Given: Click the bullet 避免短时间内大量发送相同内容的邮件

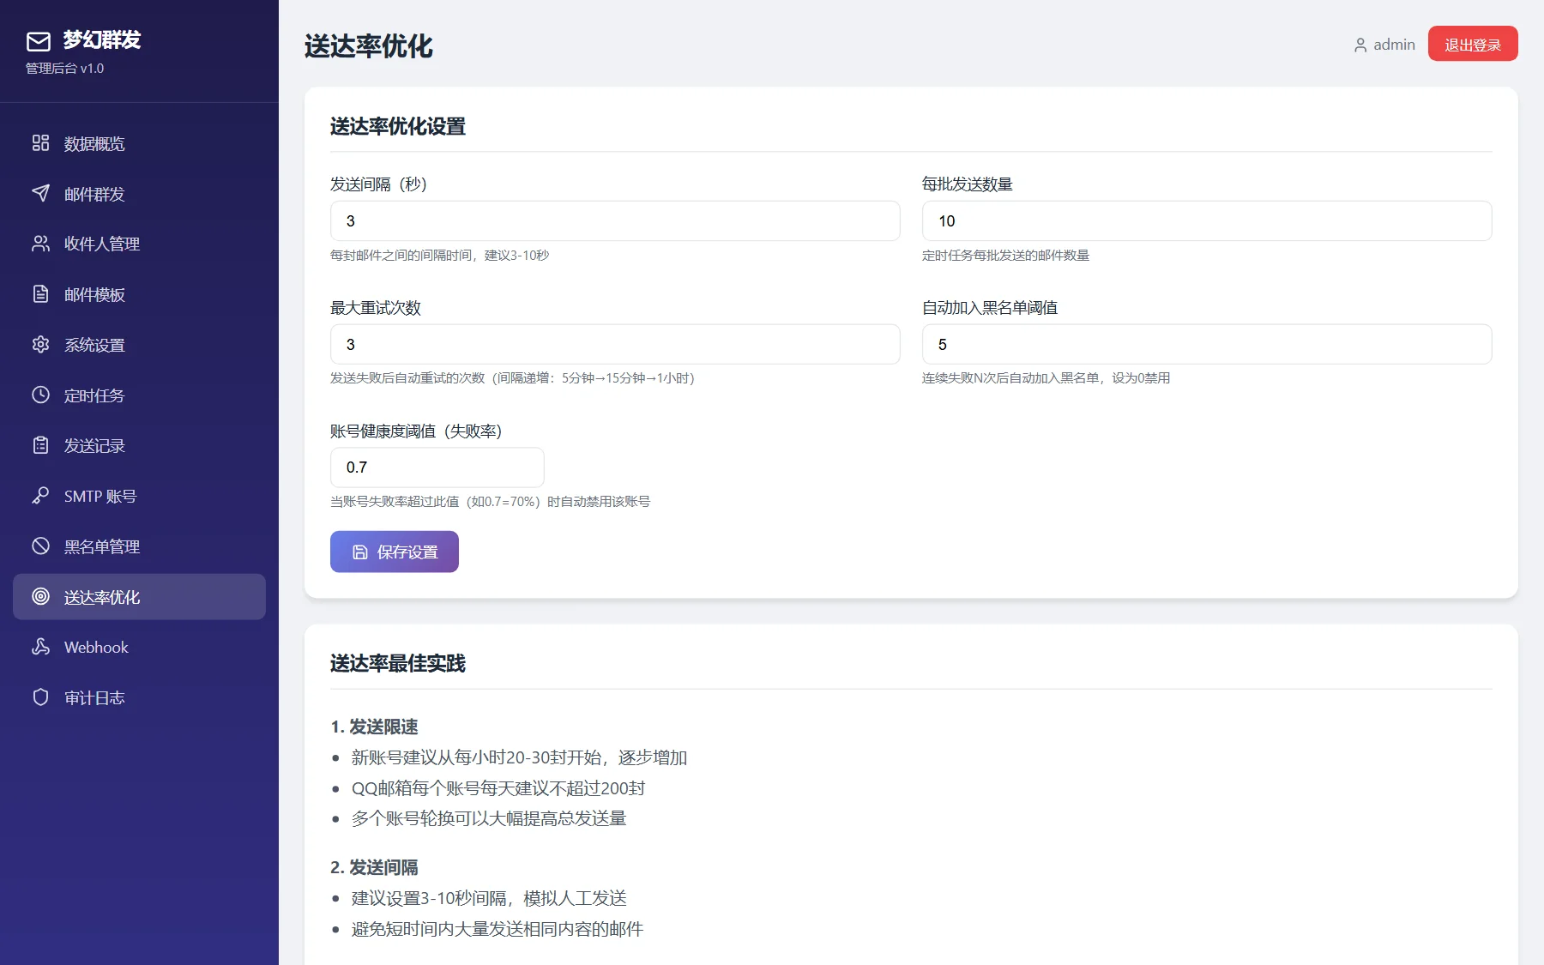Looking at the screenshot, I should coord(498,929).
